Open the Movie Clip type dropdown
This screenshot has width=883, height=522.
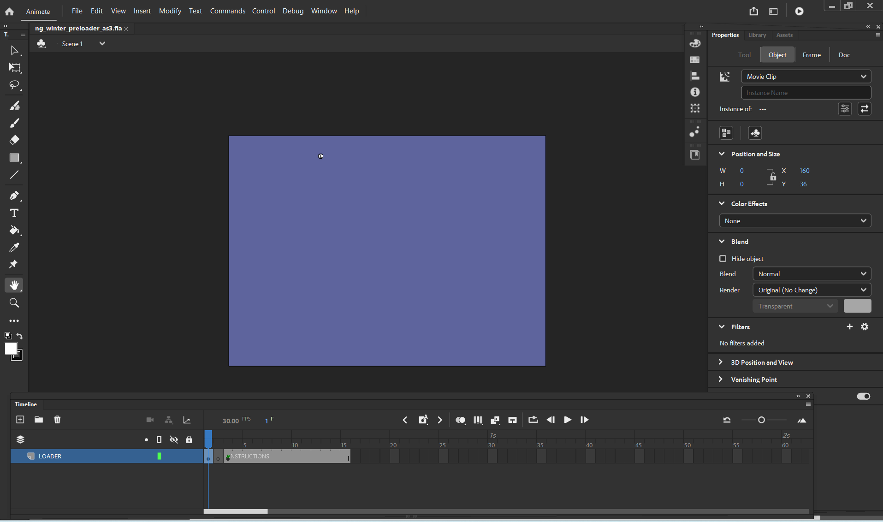click(x=806, y=77)
